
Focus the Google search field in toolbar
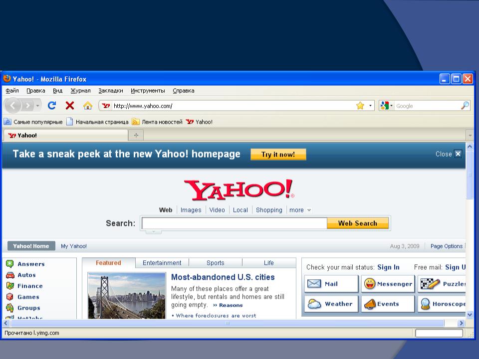point(428,106)
